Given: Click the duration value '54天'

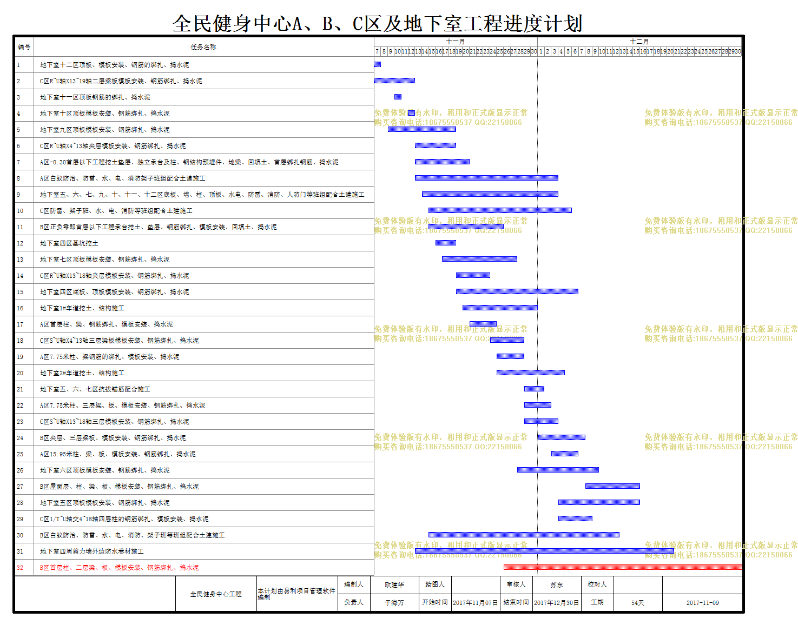Looking at the screenshot, I should click(x=638, y=603).
